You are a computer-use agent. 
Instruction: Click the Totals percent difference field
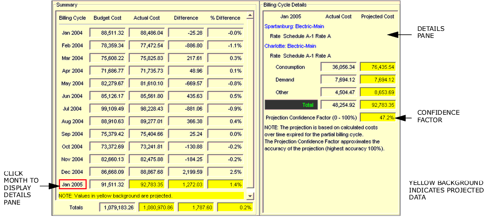coord(235,207)
